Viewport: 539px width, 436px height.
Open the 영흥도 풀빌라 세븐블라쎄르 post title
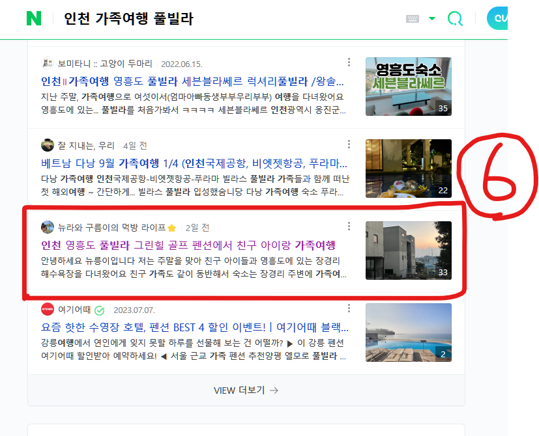coord(192,81)
